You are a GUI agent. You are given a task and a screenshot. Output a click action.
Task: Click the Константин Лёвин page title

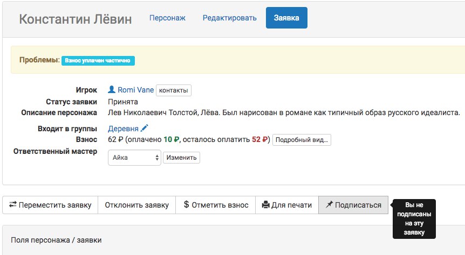75,19
